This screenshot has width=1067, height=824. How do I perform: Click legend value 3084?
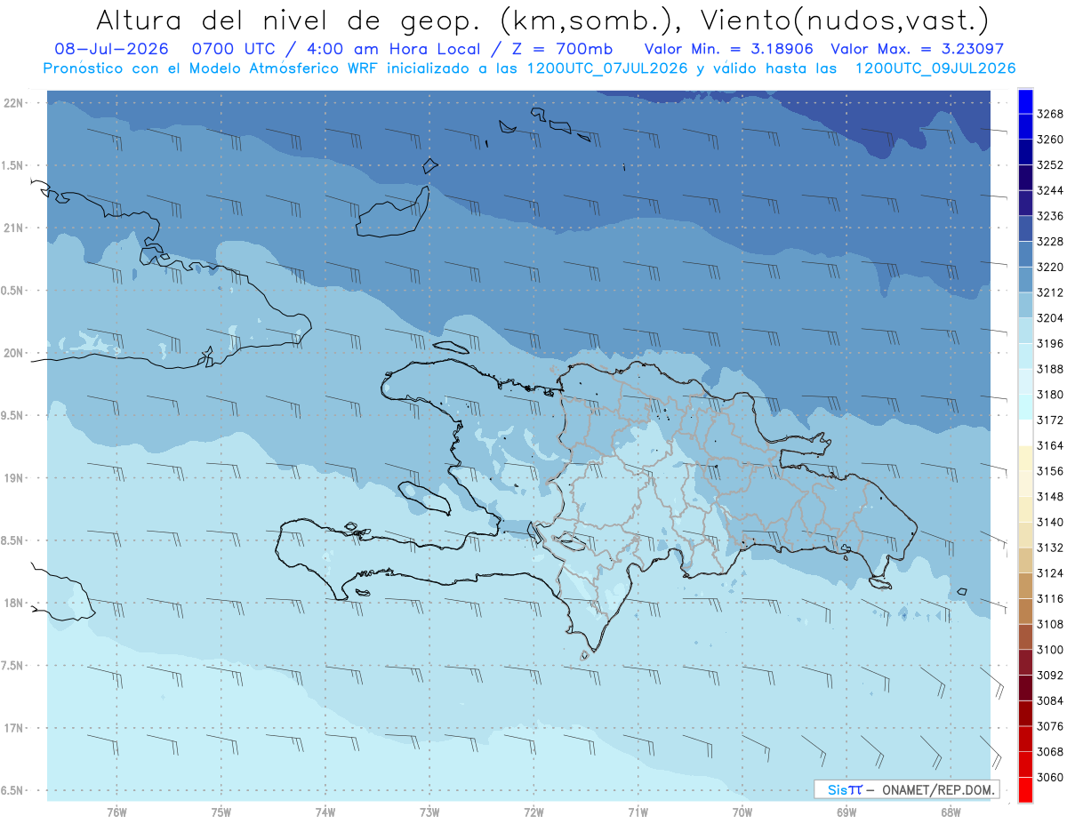coord(1050,700)
